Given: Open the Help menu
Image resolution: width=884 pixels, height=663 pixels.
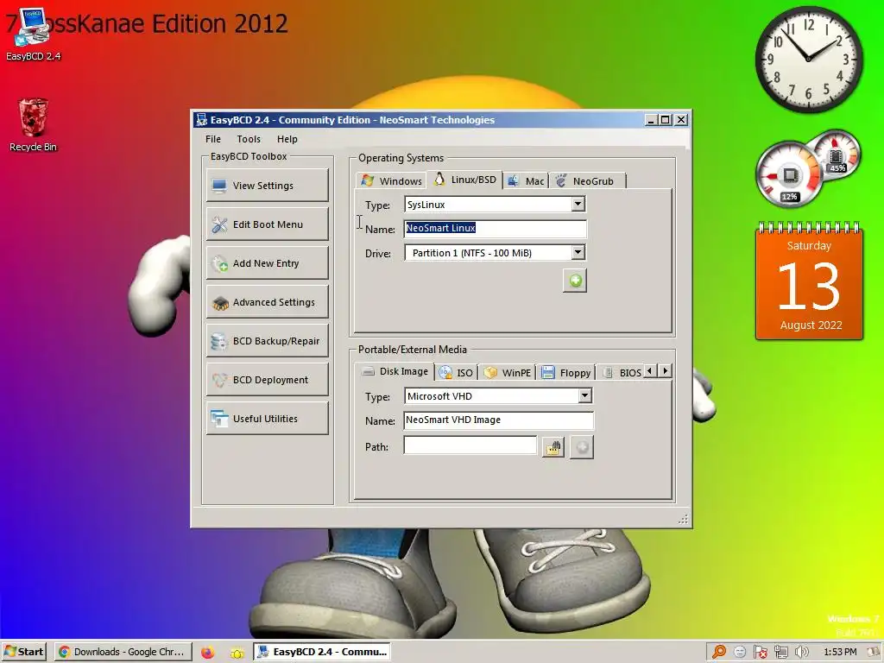Looking at the screenshot, I should (287, 139).
